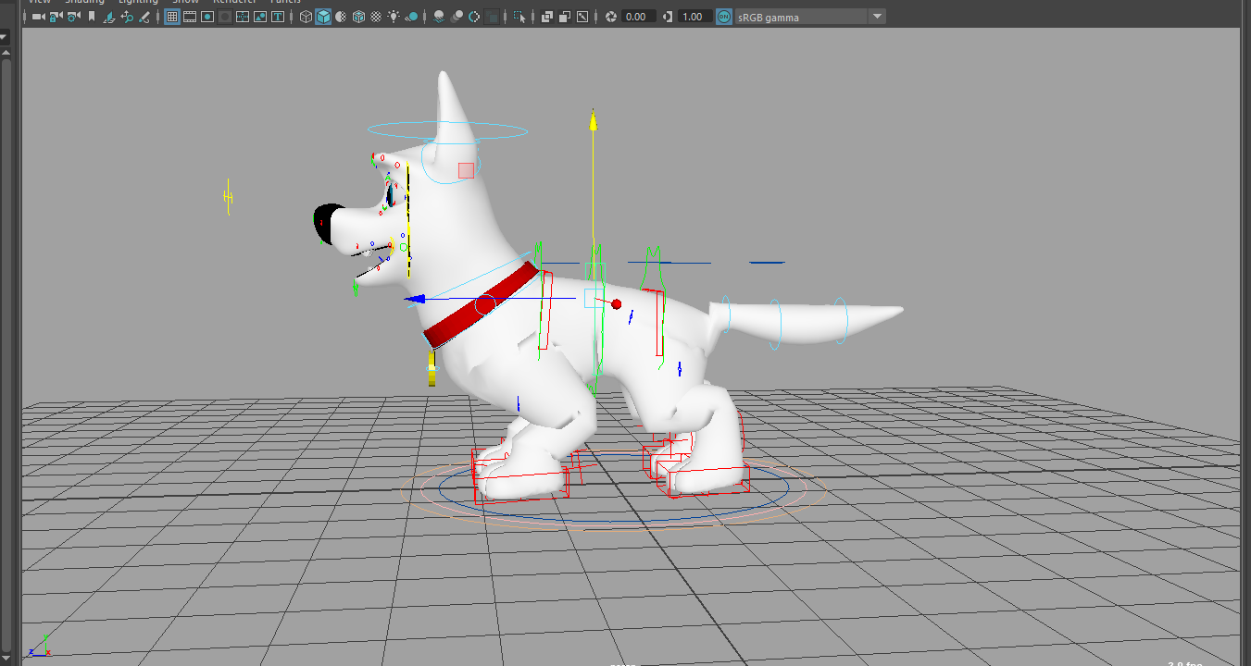
Task: Toggle the X-Ray display icon
Action: point(546,17)
